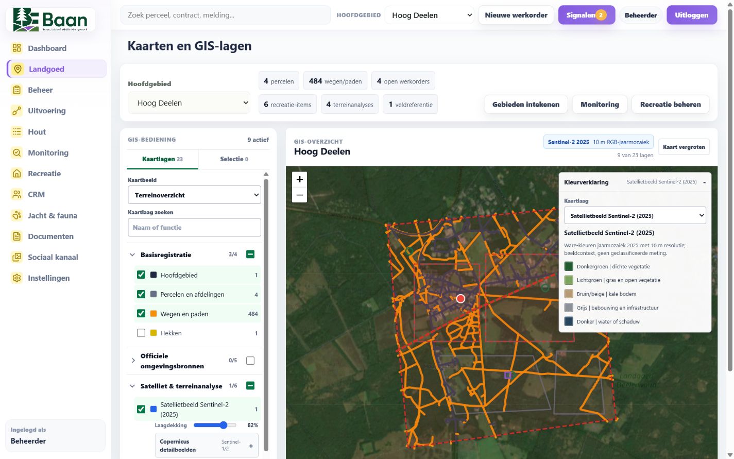Switch to the Kaartlagen tab
Image resolution: width=734 pixels, height=459 pixels.
pos(162,159)
